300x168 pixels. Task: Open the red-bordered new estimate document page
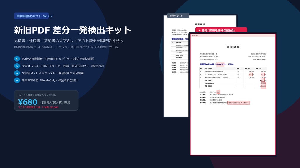pos(233,94)
